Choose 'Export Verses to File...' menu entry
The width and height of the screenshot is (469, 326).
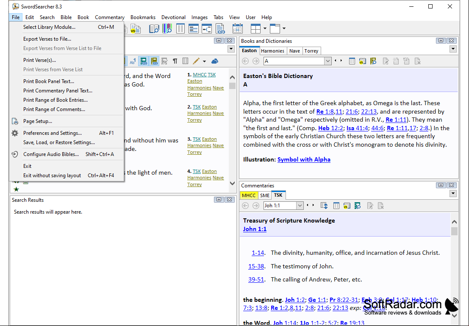(67, 39)
